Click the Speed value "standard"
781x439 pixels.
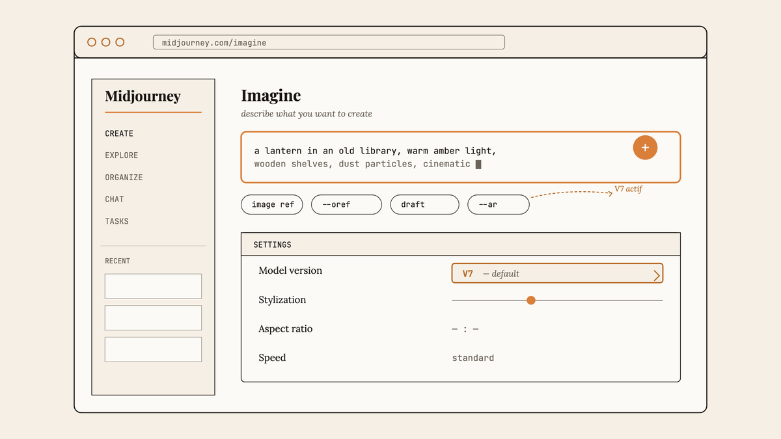click(x=473, y=358)
